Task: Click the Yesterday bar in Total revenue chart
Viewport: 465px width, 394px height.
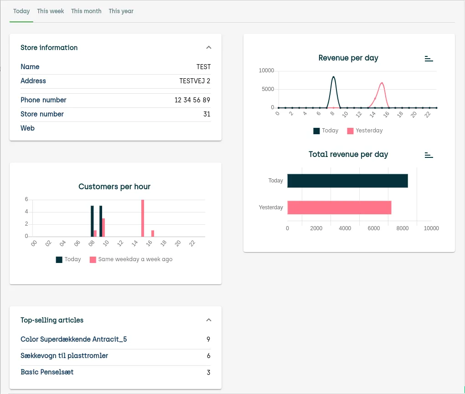Action: 339,207
